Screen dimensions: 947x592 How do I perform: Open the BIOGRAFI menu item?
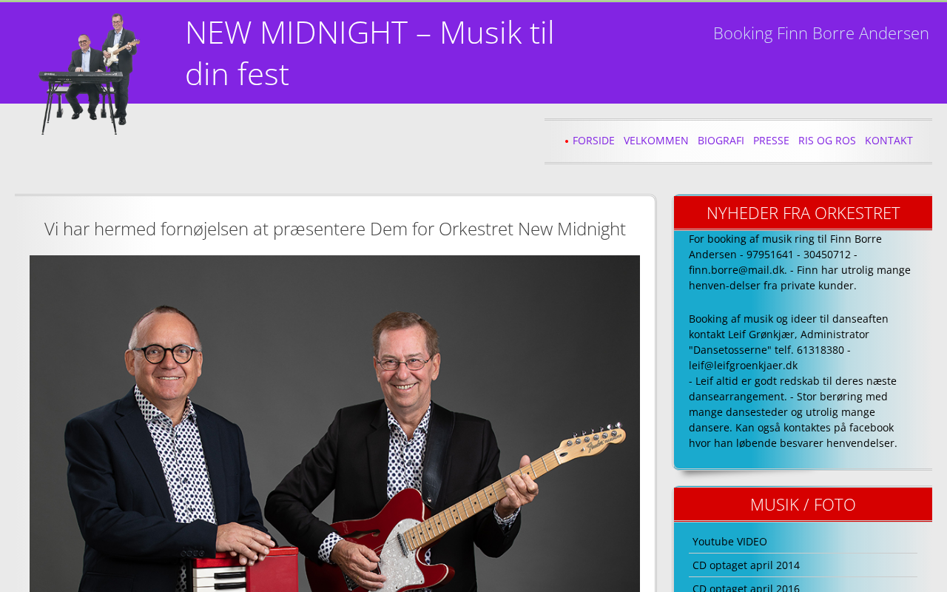[721, 141]
